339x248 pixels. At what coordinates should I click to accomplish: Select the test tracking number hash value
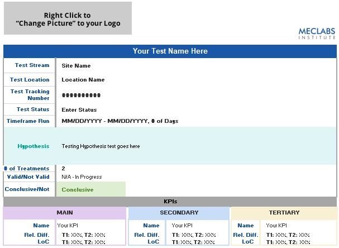[81, 95]
